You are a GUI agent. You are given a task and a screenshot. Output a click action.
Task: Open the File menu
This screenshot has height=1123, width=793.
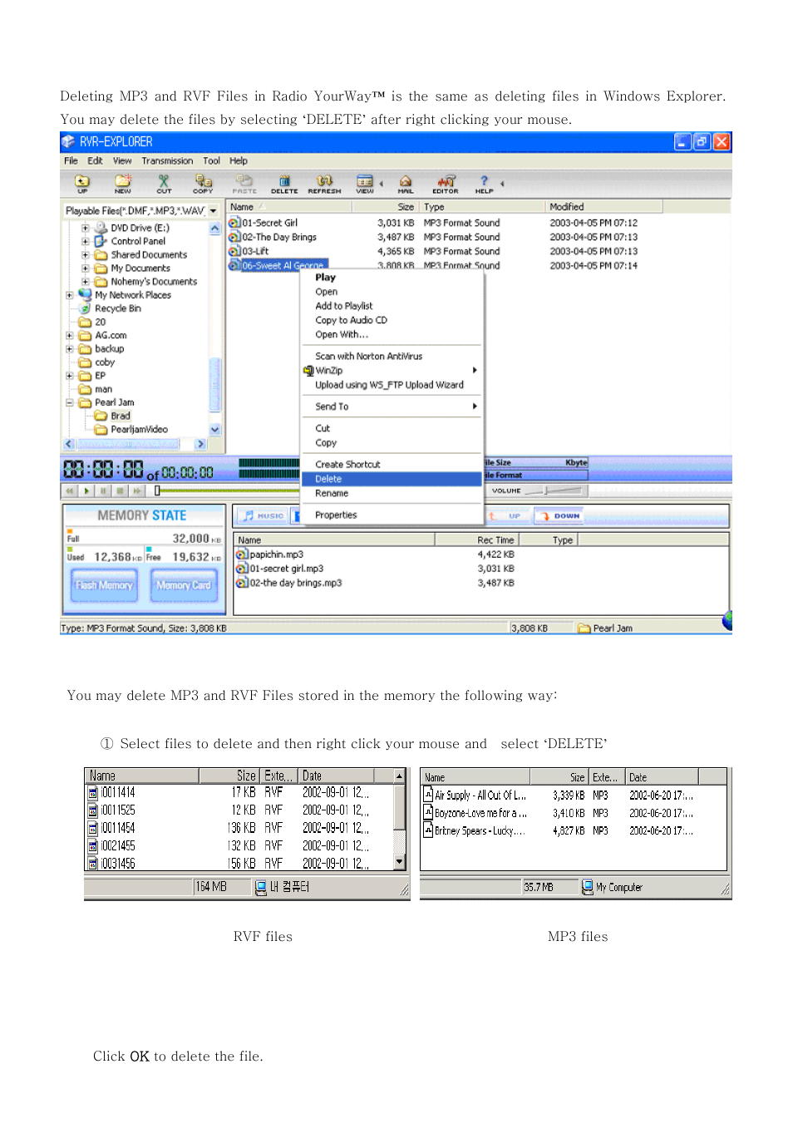click(x=71, y=160)
